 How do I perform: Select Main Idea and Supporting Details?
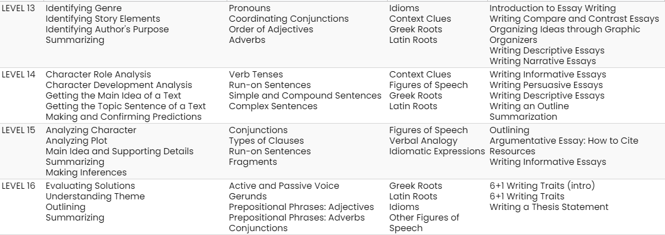pos(120,151)
